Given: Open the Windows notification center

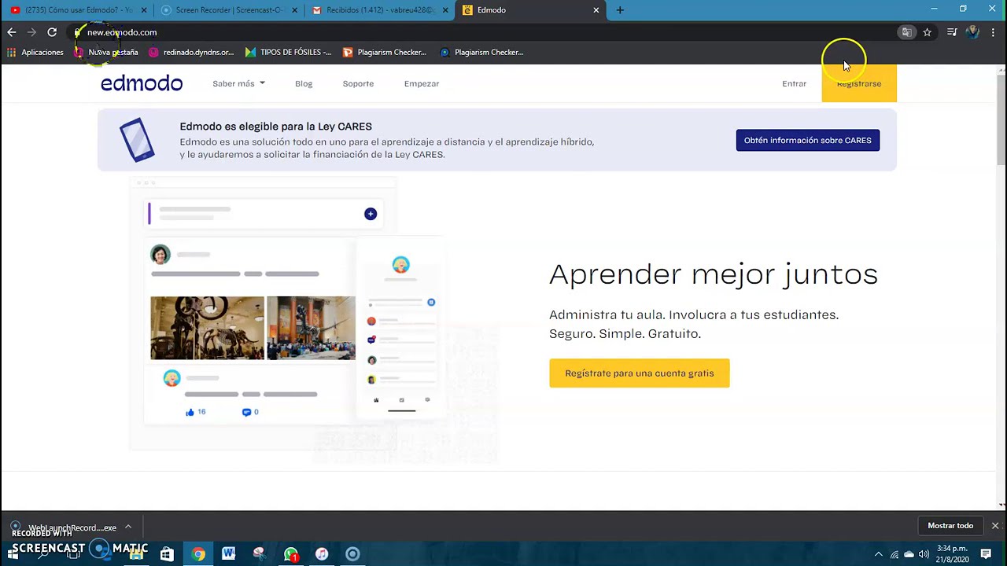Looking at the screenshot, I should pyautogui.click(x=986, y=554).
